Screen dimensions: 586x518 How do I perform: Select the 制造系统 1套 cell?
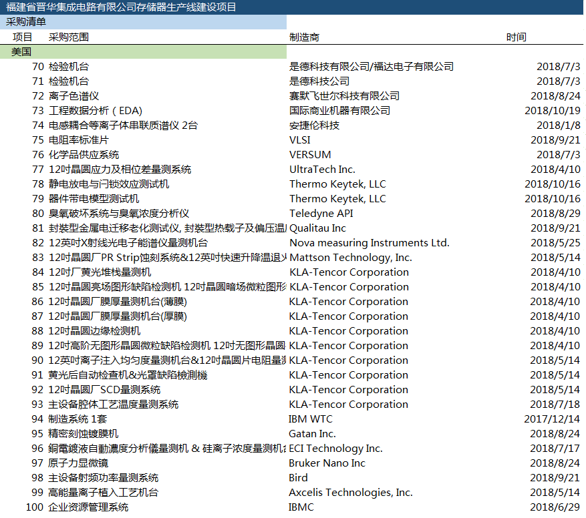78,419
